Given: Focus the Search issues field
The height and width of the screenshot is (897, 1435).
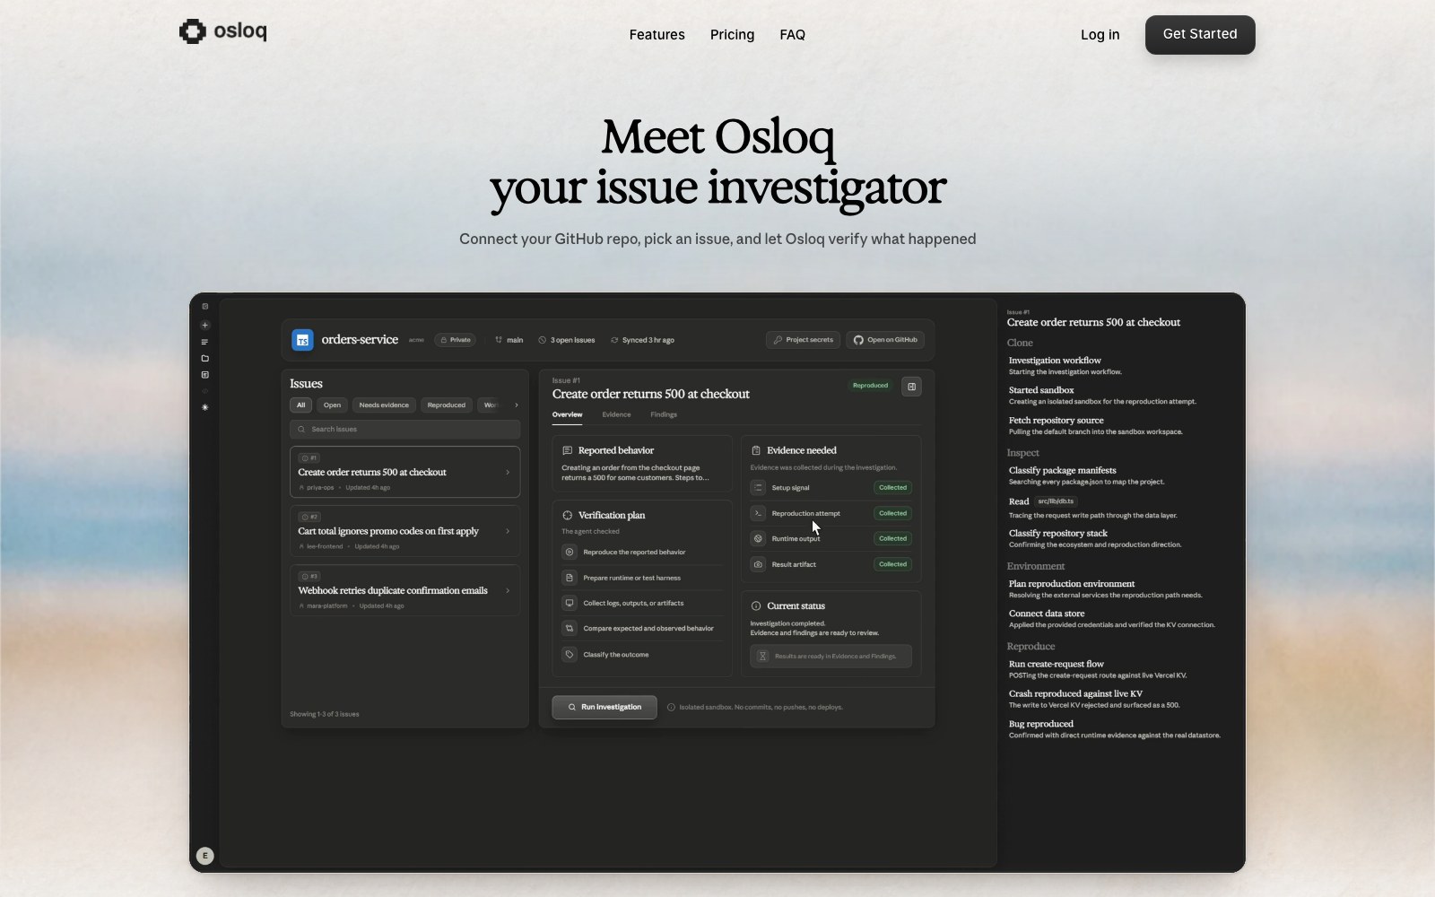Looking at the screenshot, I should pos(404,429).
